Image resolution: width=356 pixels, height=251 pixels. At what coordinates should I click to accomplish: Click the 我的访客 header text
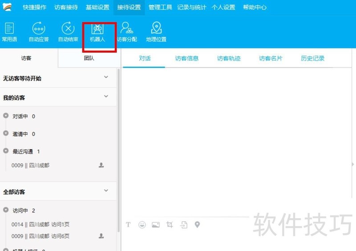click(14, 98)
